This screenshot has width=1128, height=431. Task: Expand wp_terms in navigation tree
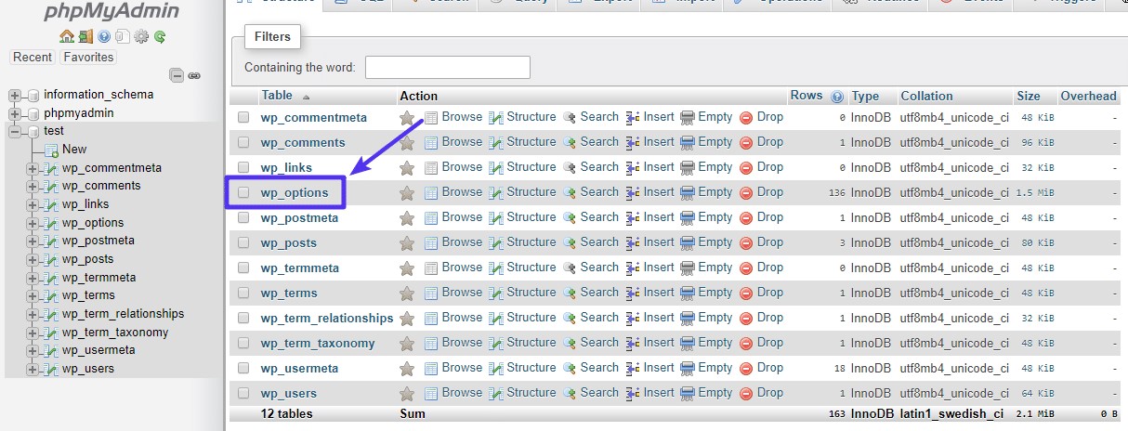pyautogui.click(x=33, y=296)
